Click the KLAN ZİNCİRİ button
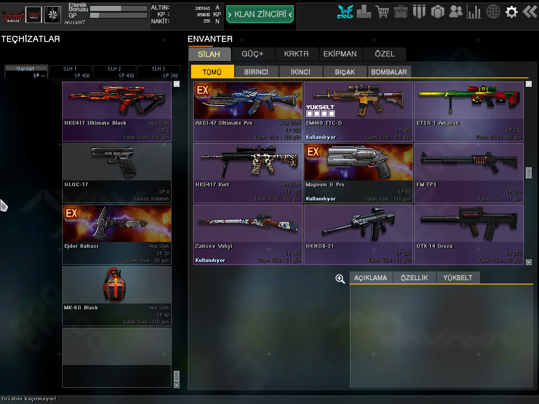The width and height of the screenshot is (539, 404). tap(260, 14)
